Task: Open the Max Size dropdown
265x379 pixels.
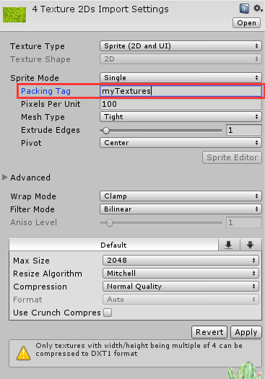Action: (x=181, y=261)
